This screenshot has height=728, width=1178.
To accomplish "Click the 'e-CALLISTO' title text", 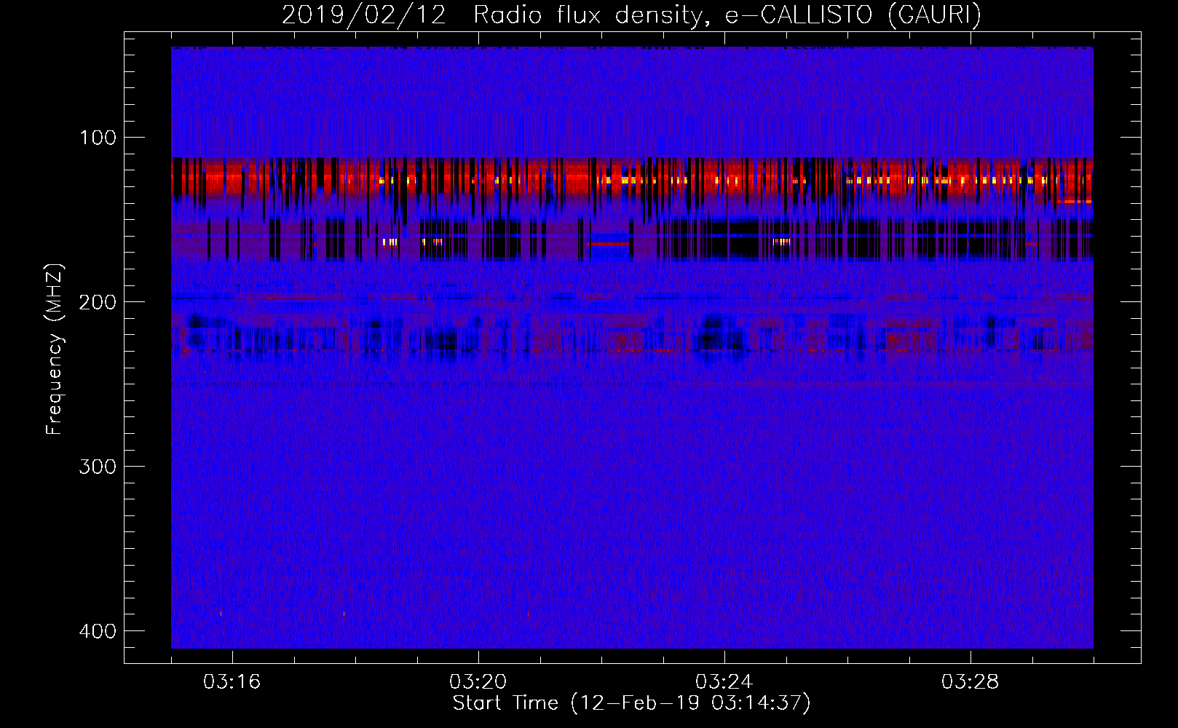I will 798,15.
